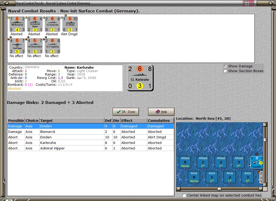Click the Def column header
The image size is (276, 201).
tap(108, 120)
